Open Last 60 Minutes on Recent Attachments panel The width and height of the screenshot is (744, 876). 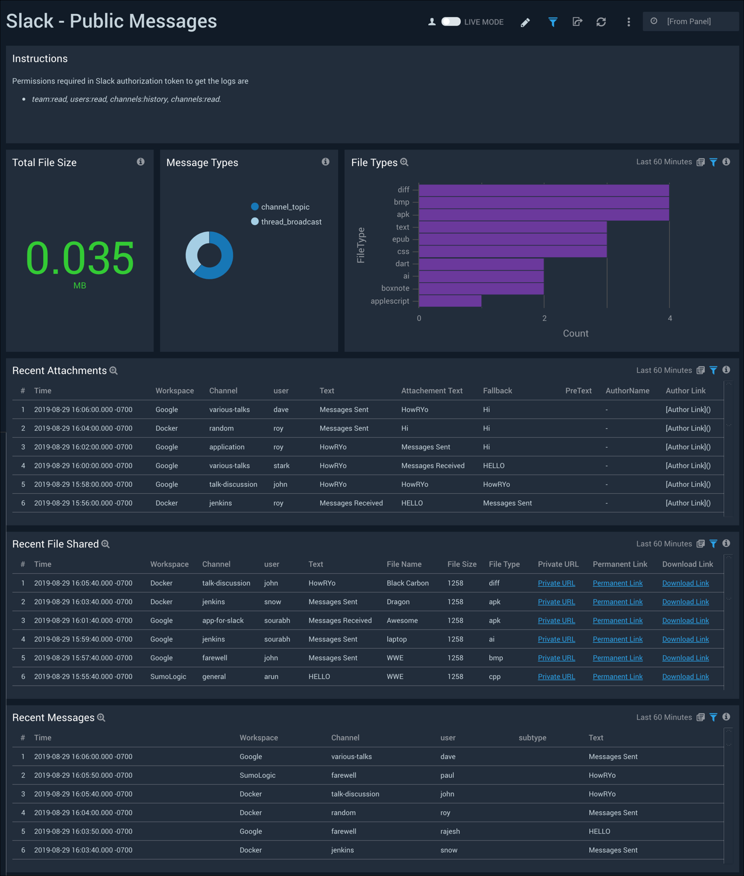point(664,370)
